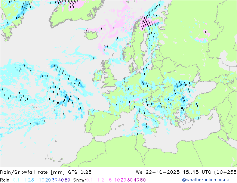Pick the Rain legend 0.1 light cyan value
The height and width of the screenshot is (183, 237).
tap(16, 180)
